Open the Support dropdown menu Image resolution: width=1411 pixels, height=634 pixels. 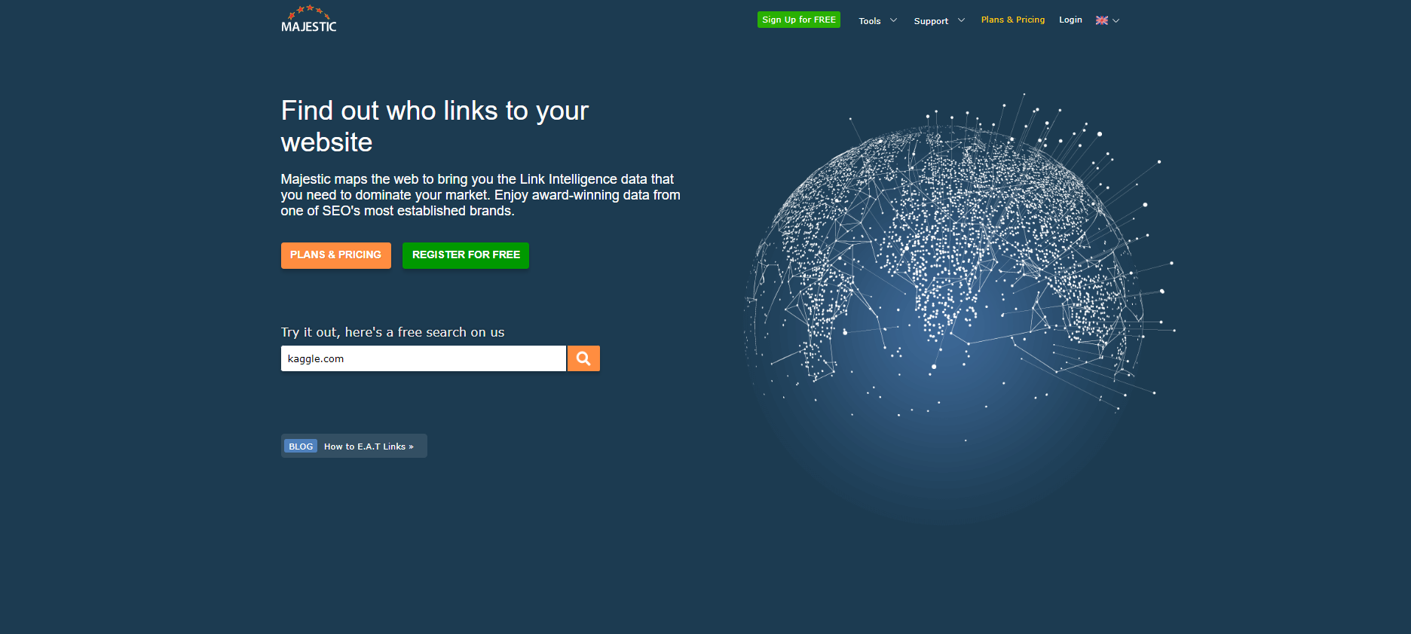click(x=931, y=21)
